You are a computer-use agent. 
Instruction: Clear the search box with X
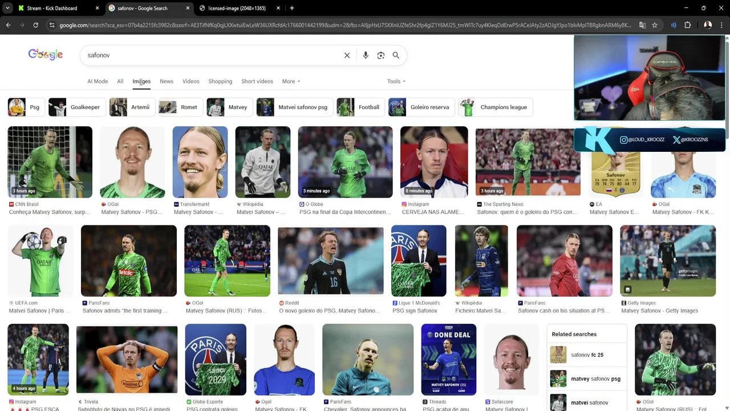coord(347,55)
